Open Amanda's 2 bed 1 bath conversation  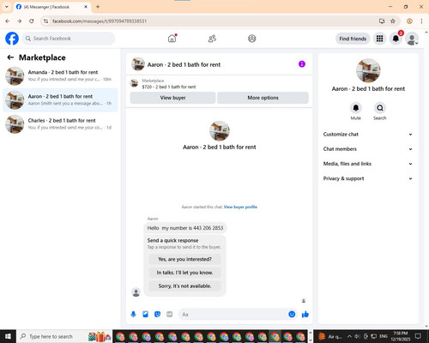[60, 75]
